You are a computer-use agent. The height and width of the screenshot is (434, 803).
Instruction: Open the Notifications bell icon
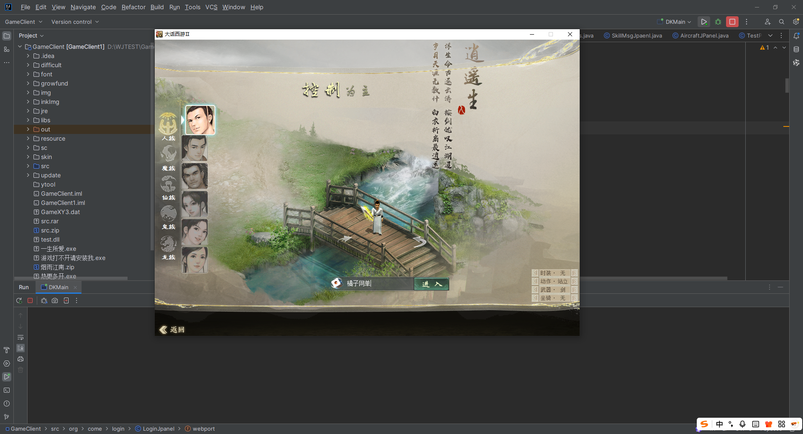tap(796, 36)
